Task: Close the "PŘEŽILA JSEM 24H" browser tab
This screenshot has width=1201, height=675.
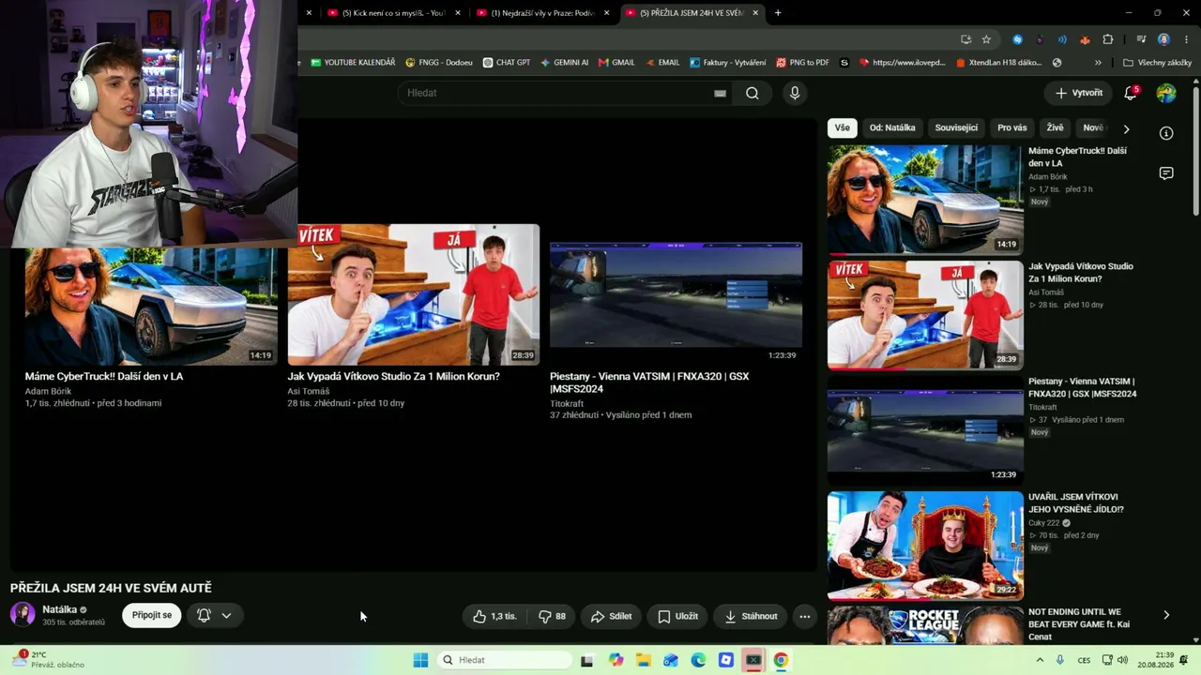Action: click(755, 13)
